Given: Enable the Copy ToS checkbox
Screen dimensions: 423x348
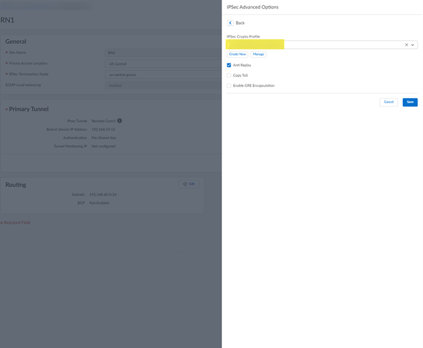Looking at the screenshot, I should pyautogui.click(x=229, y=75).
